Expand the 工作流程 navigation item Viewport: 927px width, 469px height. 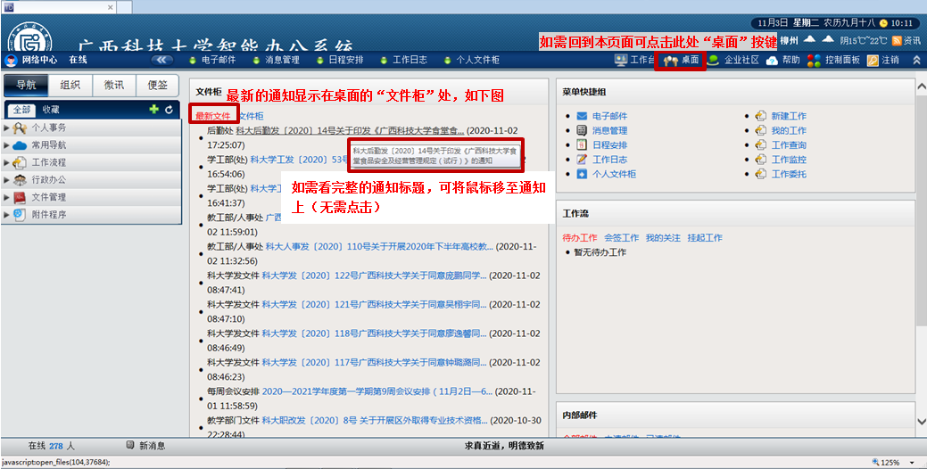click(7, 162)
